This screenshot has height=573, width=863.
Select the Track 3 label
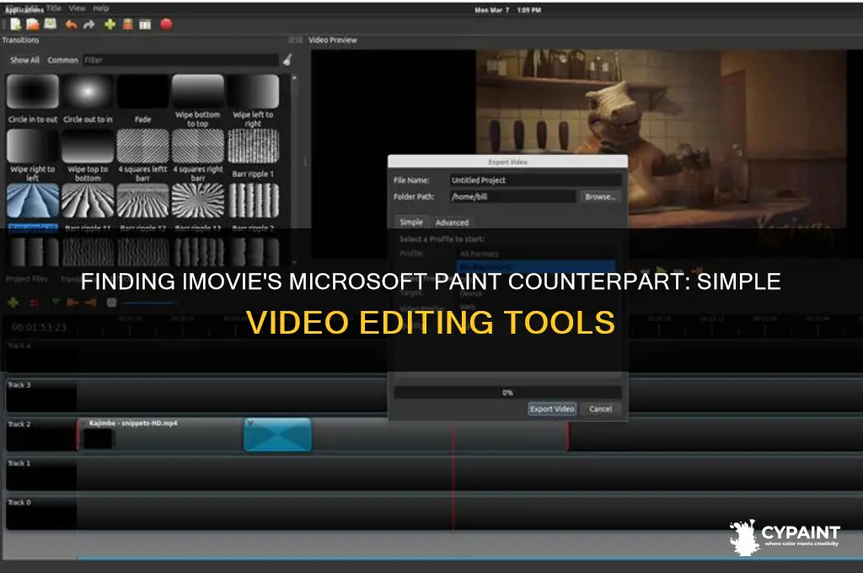pos(19,385)
